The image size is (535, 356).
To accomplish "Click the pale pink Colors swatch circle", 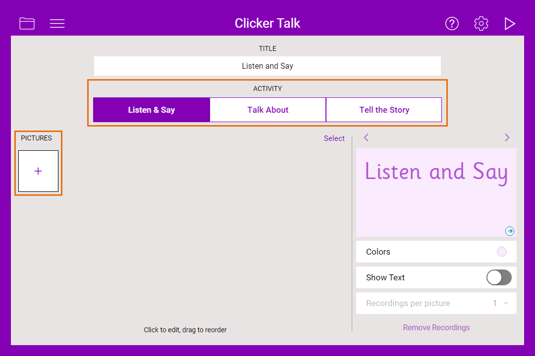I will tap(501, 252).
